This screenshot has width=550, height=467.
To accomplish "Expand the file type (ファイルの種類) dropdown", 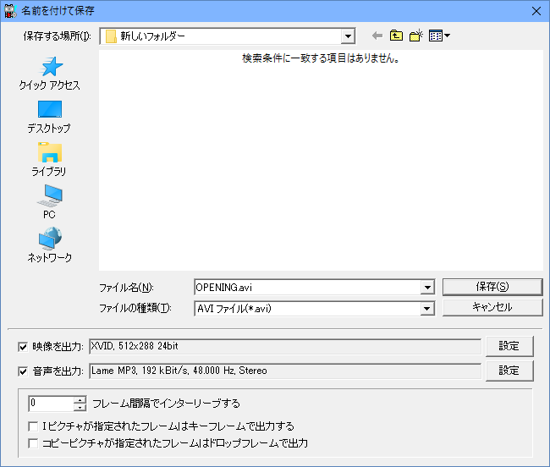I will click(x=427, y=309).
